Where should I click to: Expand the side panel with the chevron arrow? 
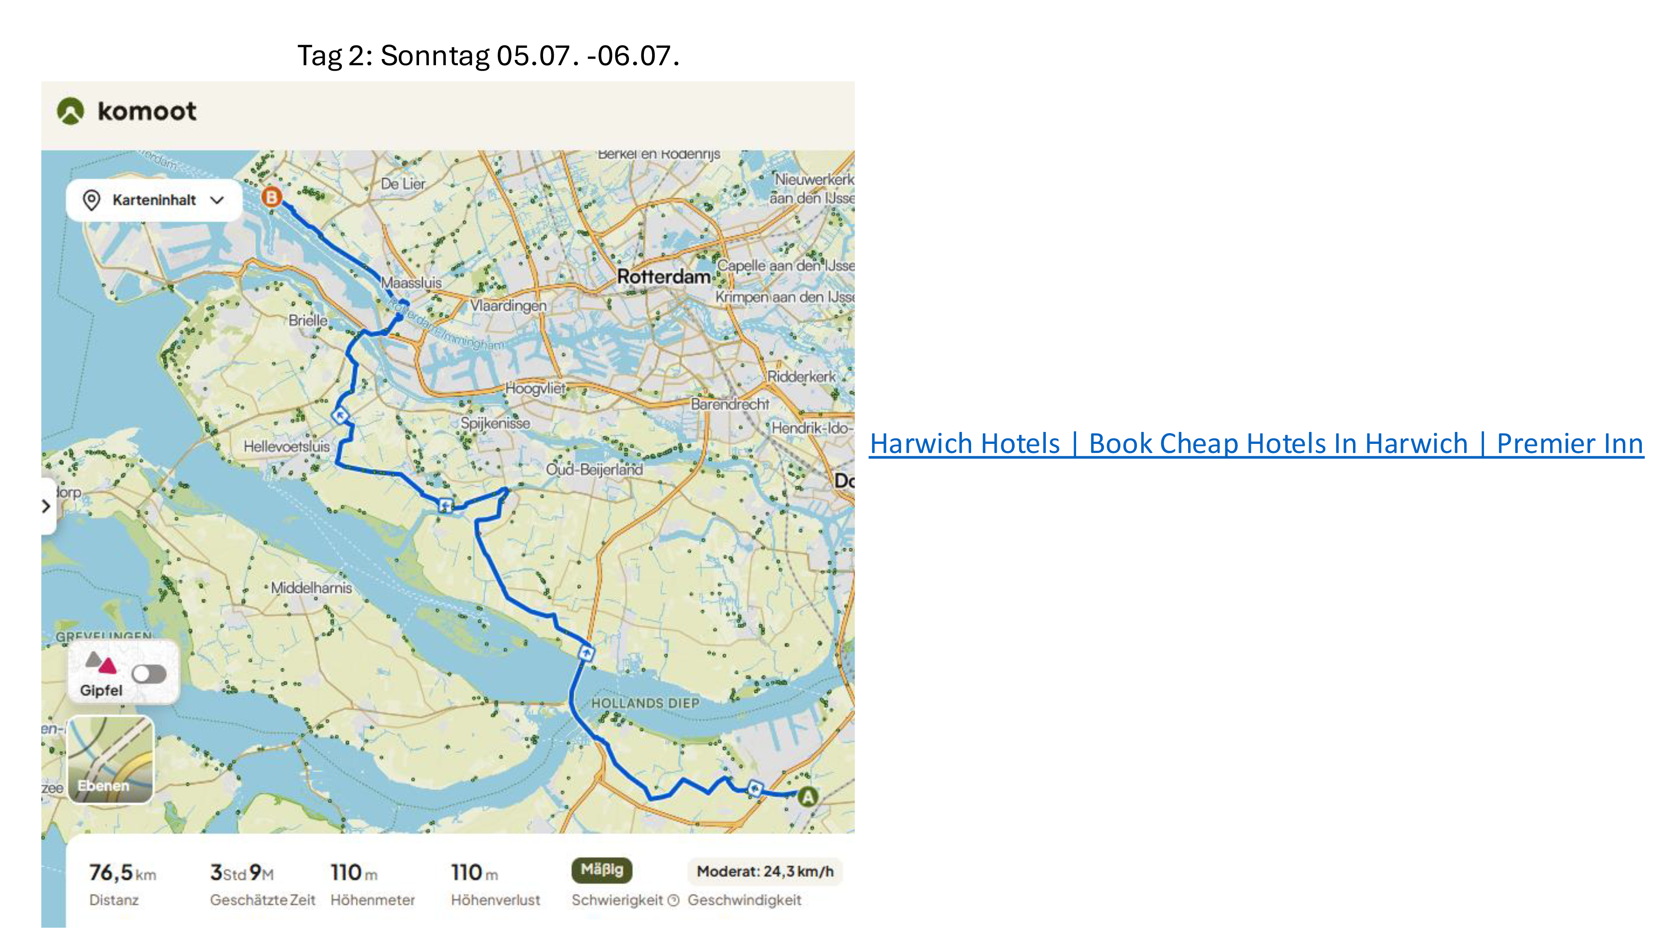click(46, 507)
